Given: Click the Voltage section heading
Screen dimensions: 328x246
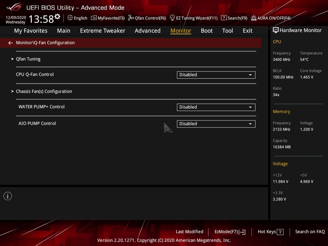Looking at the screenshot, I should click(280, 164).
